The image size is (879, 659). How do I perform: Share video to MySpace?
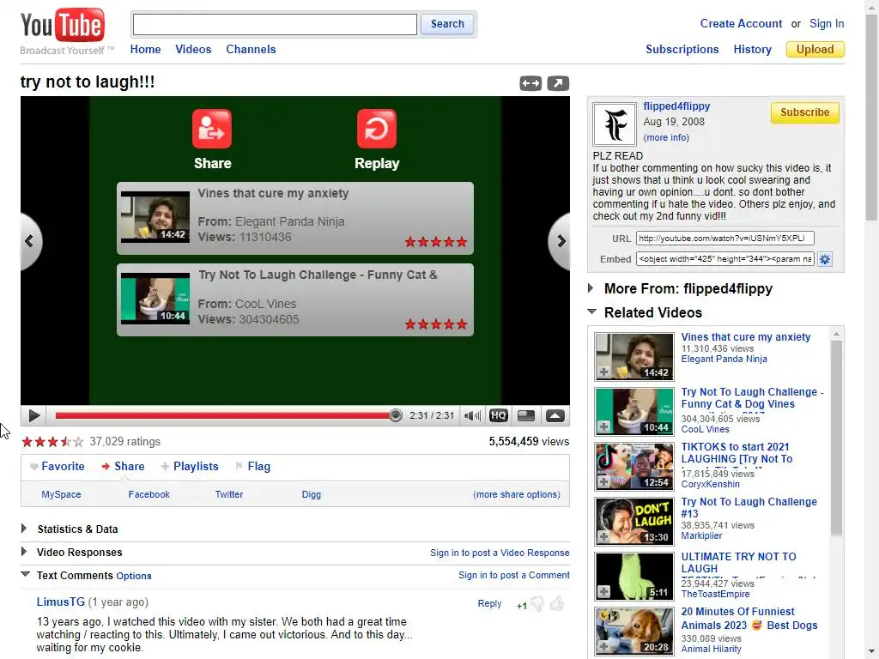coord(61,494)
